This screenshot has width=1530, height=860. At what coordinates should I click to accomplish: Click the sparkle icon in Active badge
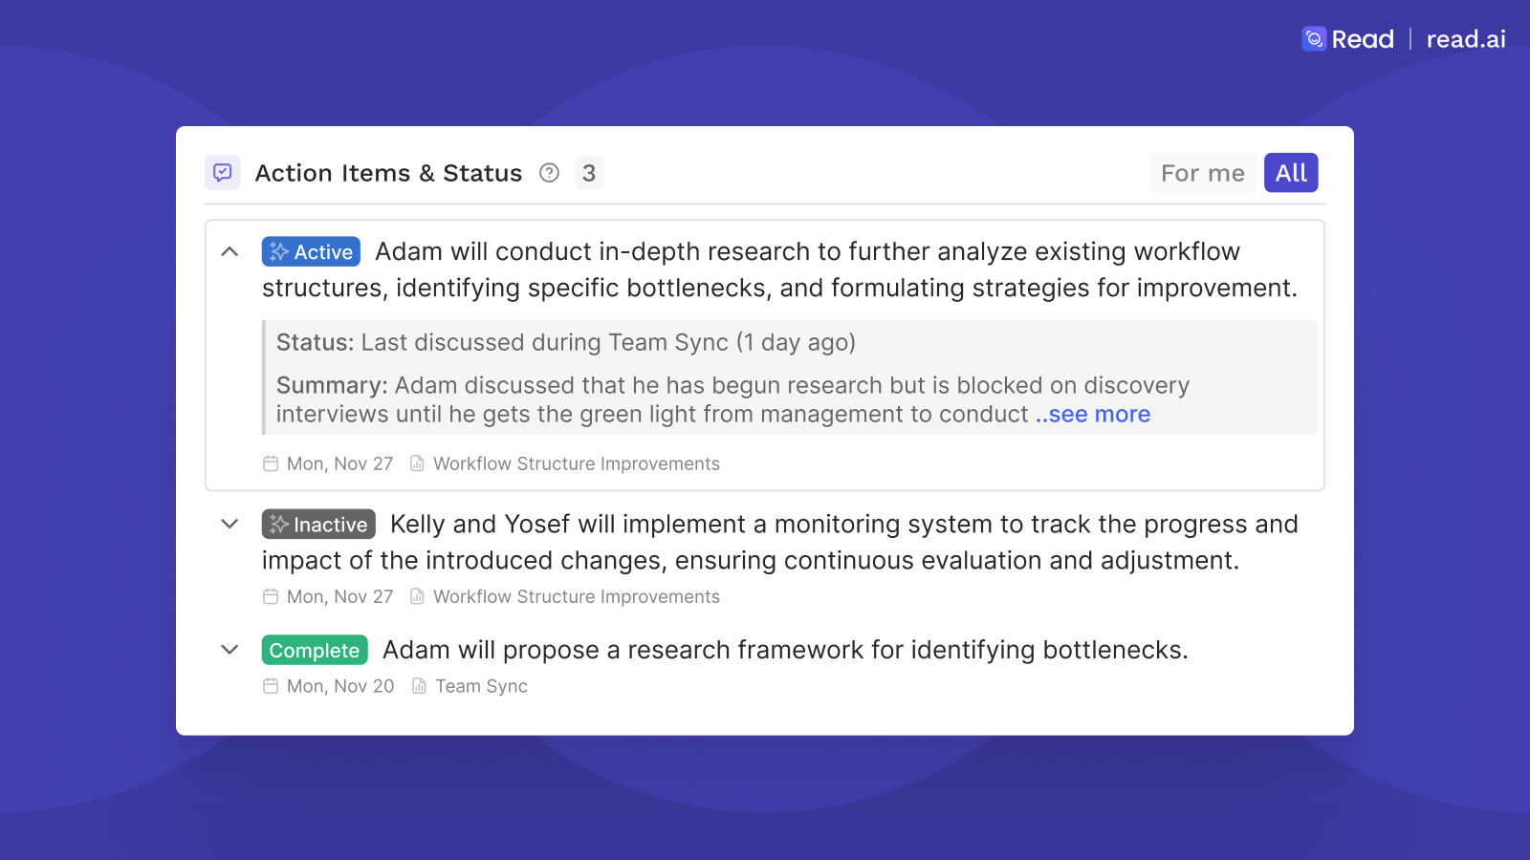279,251
